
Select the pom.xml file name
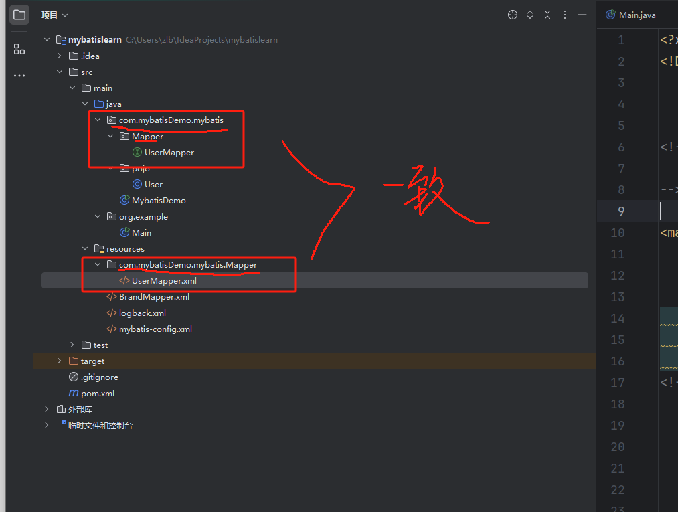(98, 393)
